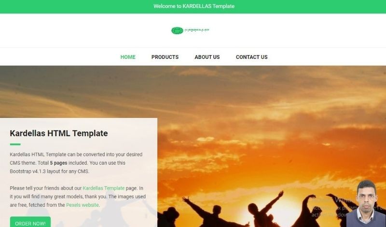Click the green divider under the heading
The height and width of the screenshot is (227, 386).
pyautogui.click(x=15, y=144)
